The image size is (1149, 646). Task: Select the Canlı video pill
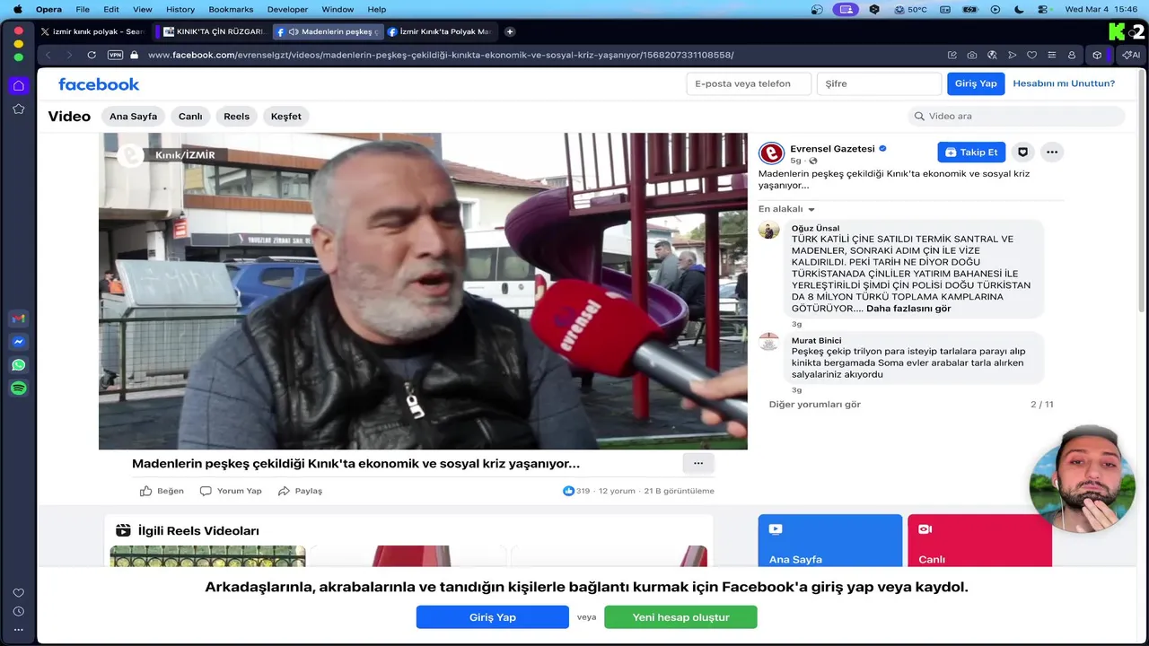190,117
